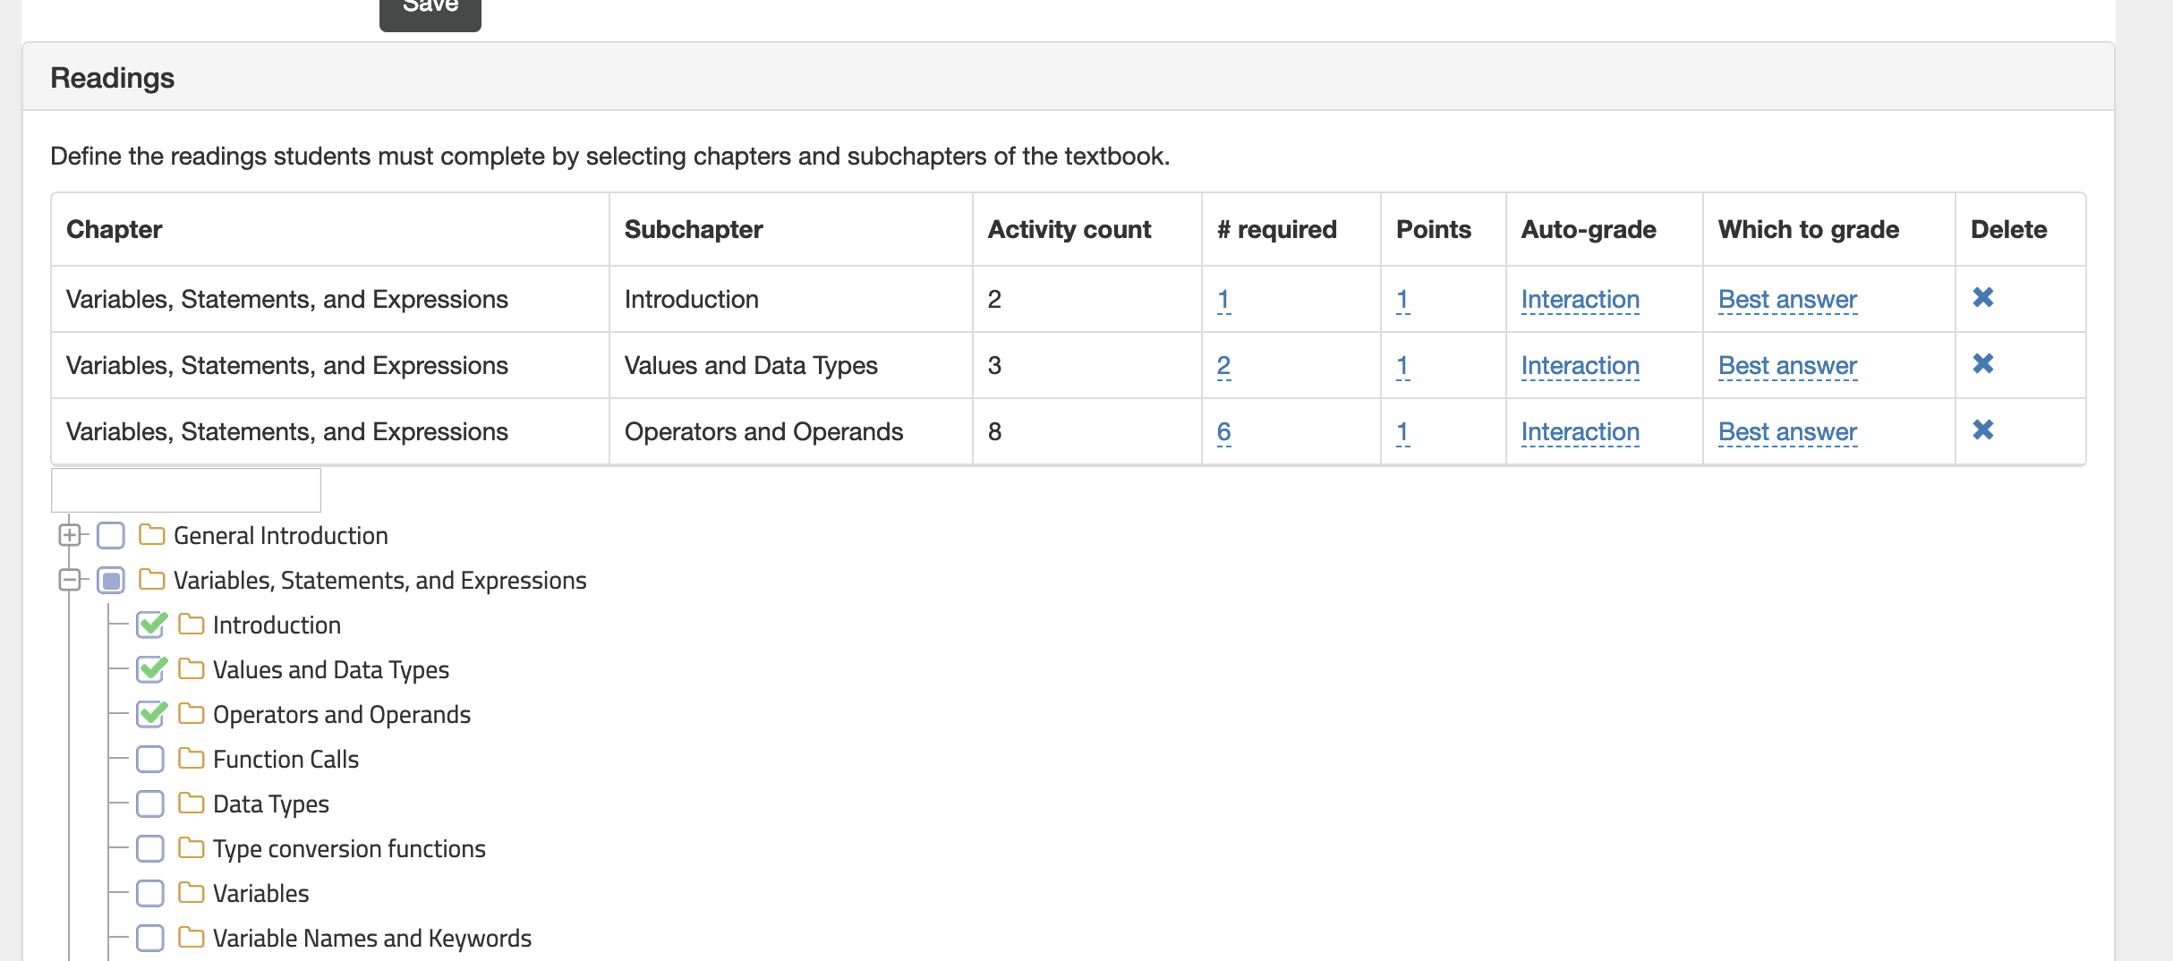The width and height of the screenshot is (2173, 961).
Task: Click the Save button
Action: pos(430,9)
